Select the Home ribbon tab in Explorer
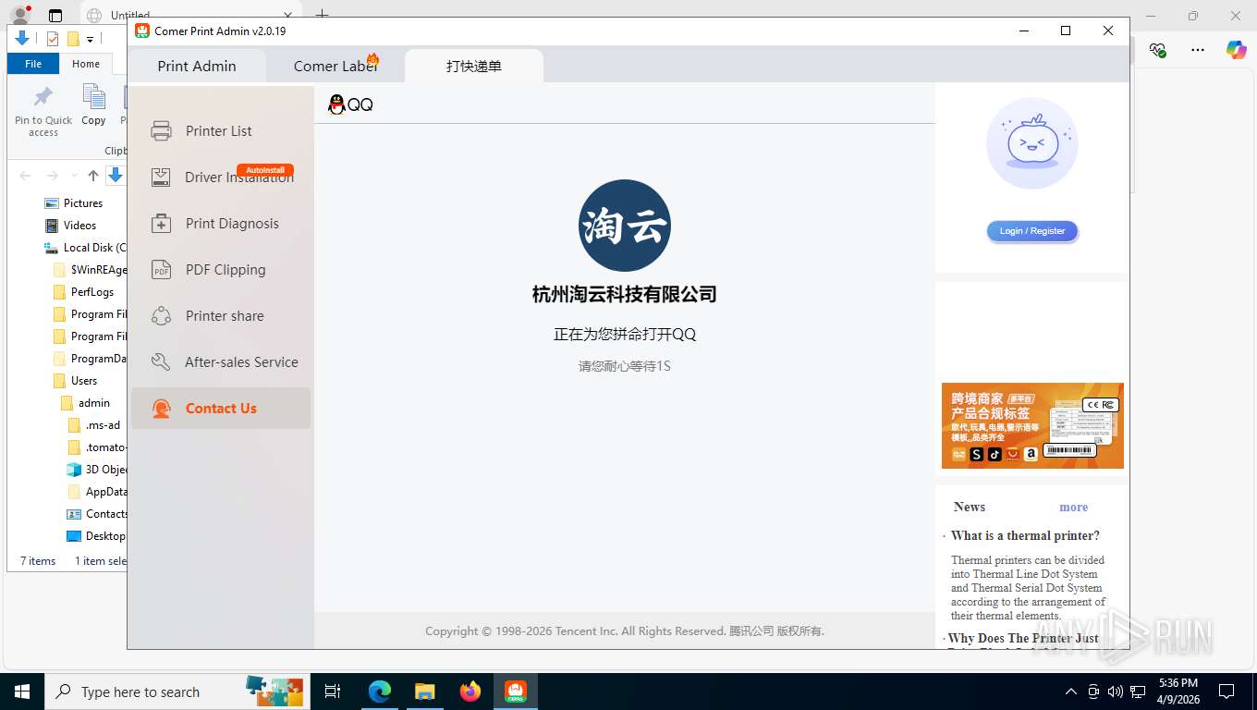 (x=86, y=64)
